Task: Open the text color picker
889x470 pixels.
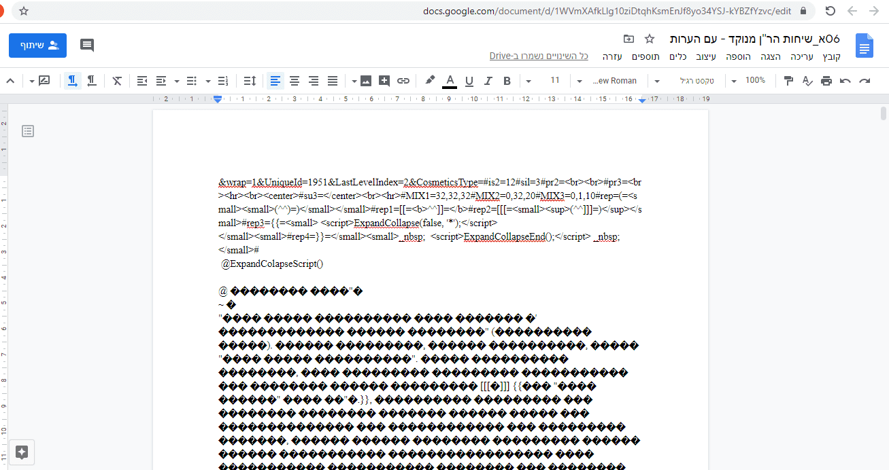Action: pos(450,80)
